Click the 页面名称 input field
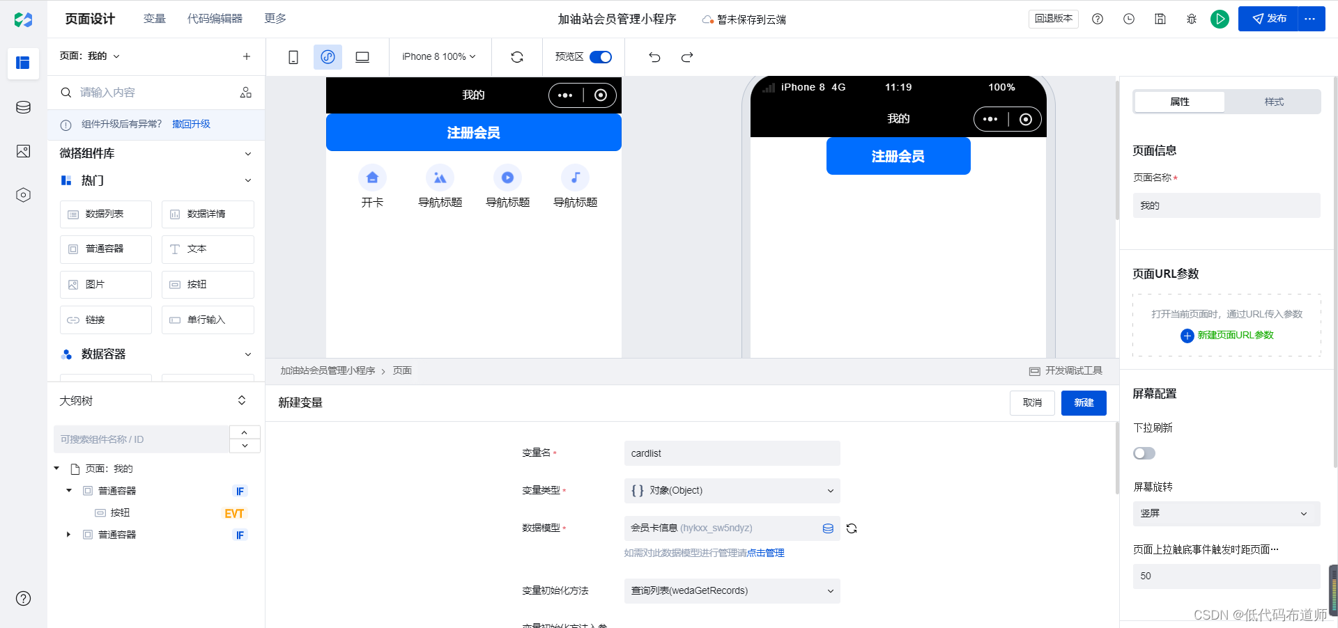The image size is (1338, 628). point(1226,205)
